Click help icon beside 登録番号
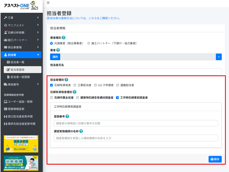The width and height of the screenshot is (229, 172). (x=67, y=116)
